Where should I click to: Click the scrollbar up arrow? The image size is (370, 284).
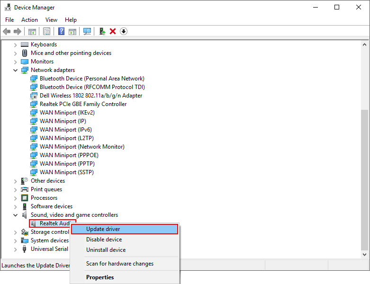pyautogui.click(x=364, y=44)
